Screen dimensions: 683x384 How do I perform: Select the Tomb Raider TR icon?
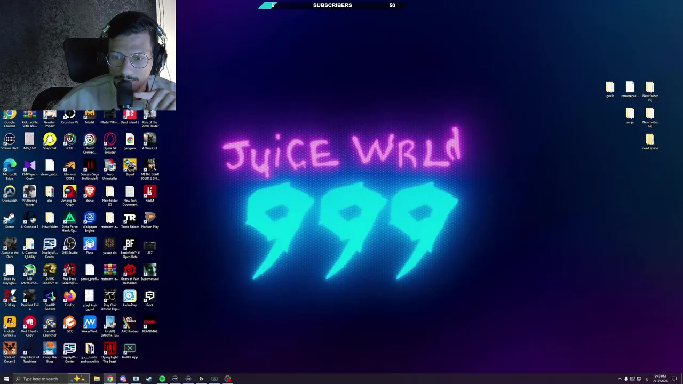coord(130,220)
